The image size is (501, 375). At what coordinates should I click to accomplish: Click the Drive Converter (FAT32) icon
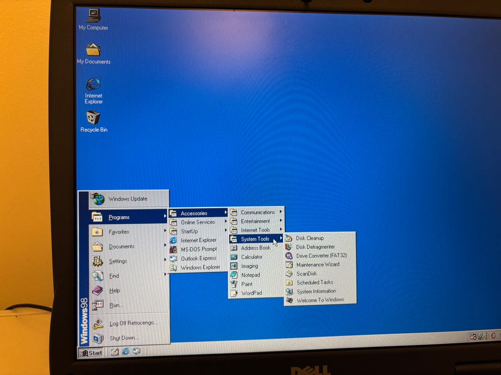(x=289, y=256)
